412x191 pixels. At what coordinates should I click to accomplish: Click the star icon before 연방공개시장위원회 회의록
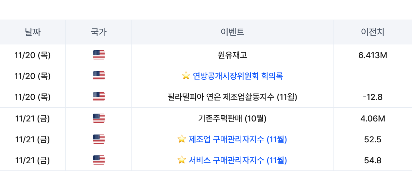pyautogui.click(x=186, y=76)
